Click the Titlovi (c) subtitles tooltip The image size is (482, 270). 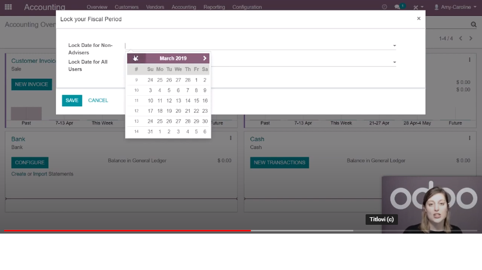pyautogui.click(x=381, y=220)
